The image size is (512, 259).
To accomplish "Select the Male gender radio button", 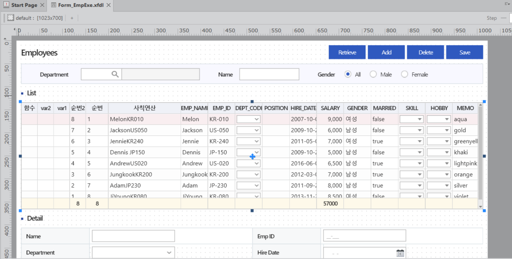I will [x=373, y=74].
